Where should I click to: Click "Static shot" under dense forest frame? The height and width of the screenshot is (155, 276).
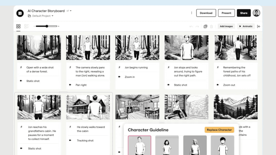click(x=33, y=81)
